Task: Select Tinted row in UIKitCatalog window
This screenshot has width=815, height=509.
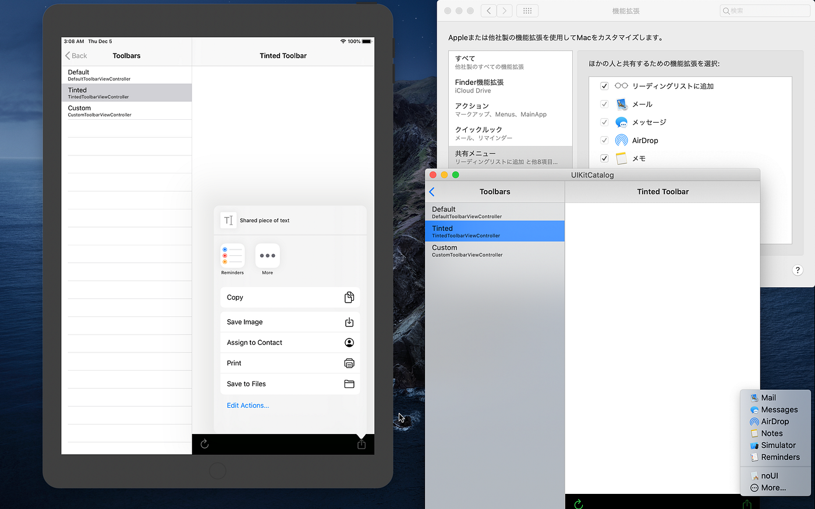Action: [495, 232]
